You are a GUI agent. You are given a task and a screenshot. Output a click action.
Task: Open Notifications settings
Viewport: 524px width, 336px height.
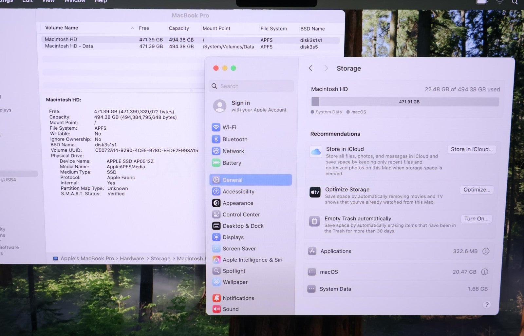point(238,298)
